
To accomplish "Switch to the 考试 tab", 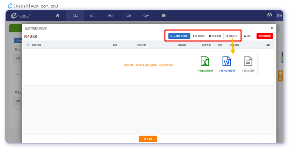I will point(75,16).
